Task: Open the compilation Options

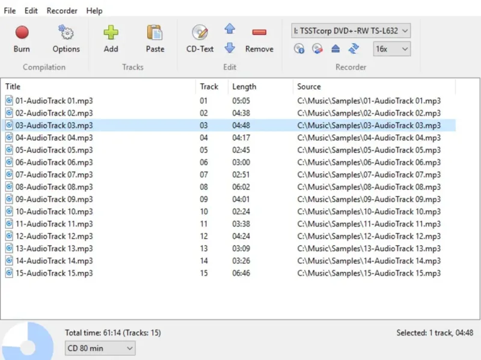Action: pos(66,39)
